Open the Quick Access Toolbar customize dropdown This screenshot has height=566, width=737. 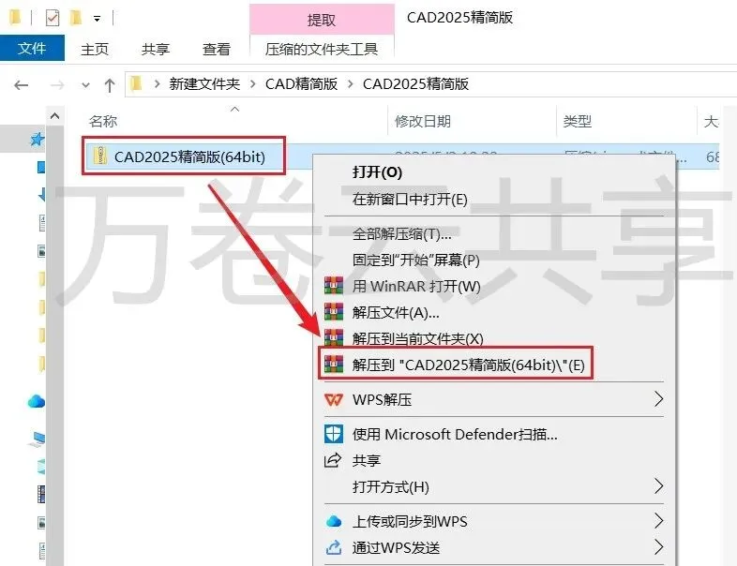coord(97,20)
